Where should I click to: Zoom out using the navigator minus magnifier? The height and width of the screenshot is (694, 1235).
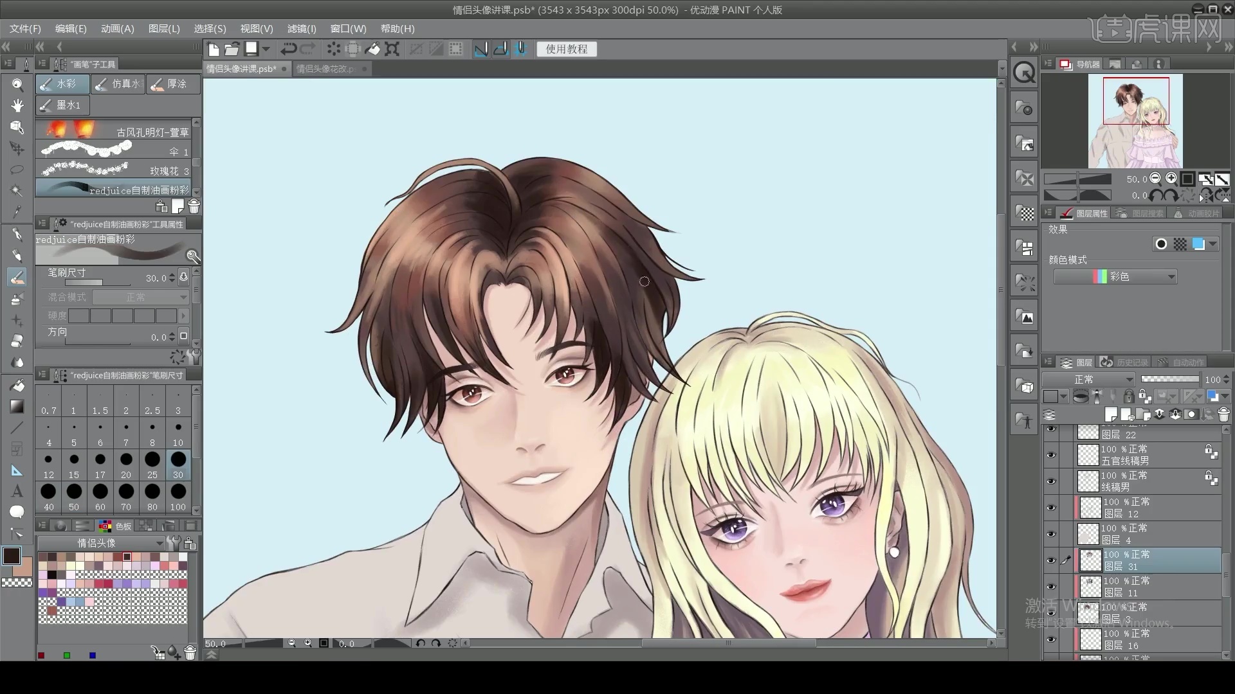(1155, 179)
